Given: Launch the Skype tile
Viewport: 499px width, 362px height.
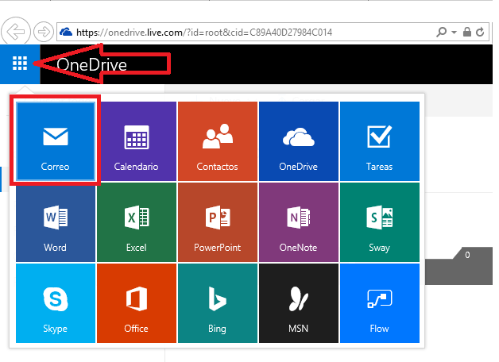Looking at the screenshot, I should coord(56,303).
